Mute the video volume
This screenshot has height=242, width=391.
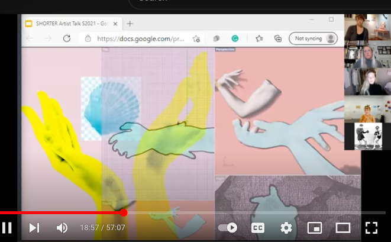click(62, 228)
